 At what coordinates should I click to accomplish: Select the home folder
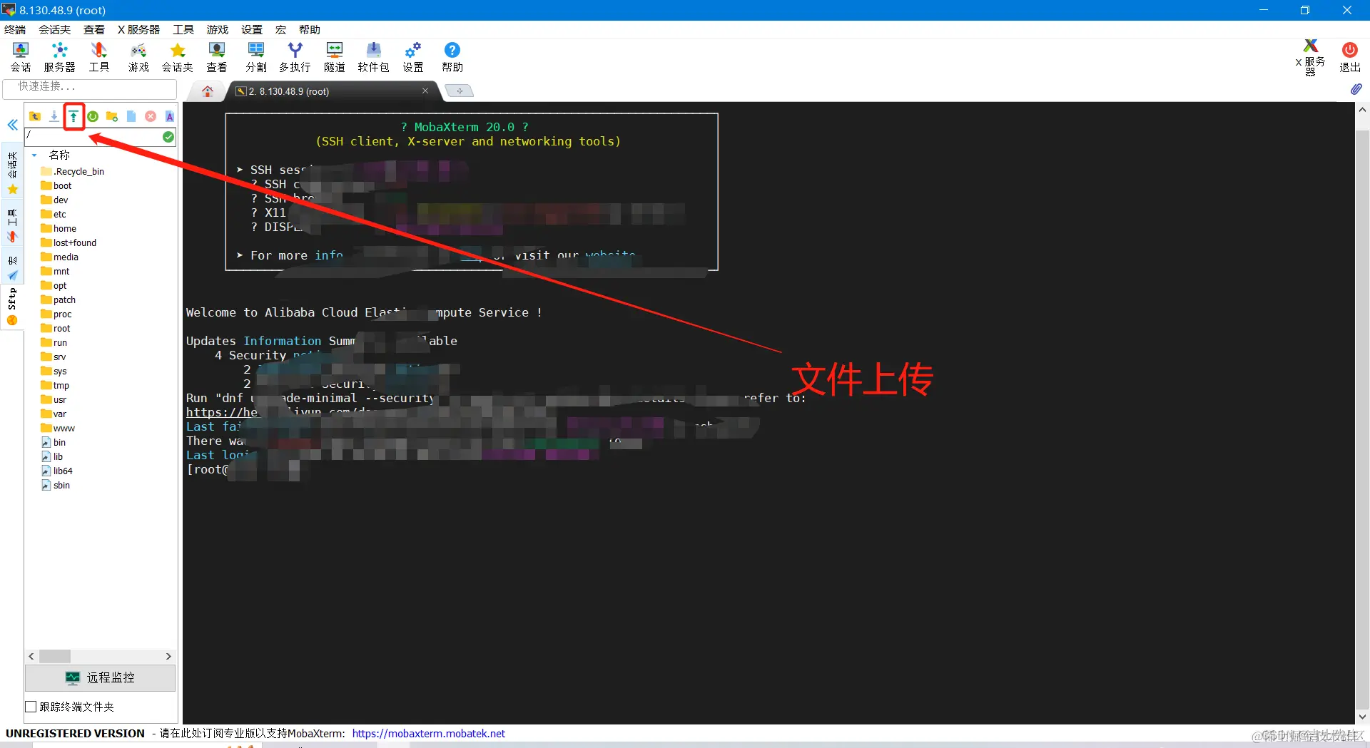coord(59,228)
